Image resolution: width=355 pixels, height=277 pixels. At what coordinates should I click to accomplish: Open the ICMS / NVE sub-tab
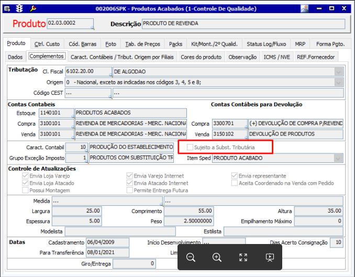tap(276, 57)
